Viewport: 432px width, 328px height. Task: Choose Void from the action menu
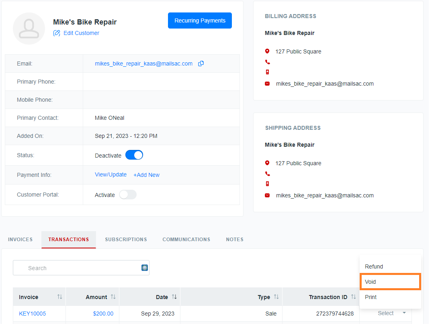tap(390, 282)
